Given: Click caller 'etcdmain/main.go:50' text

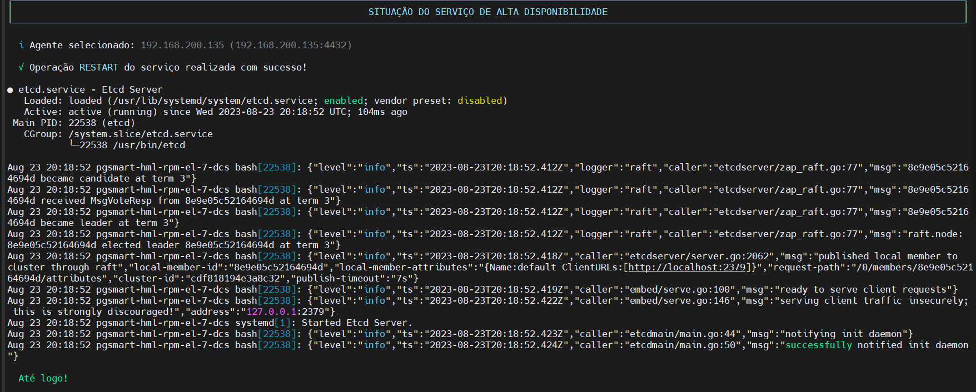Looking at the screenshot, I should (683, 345).
